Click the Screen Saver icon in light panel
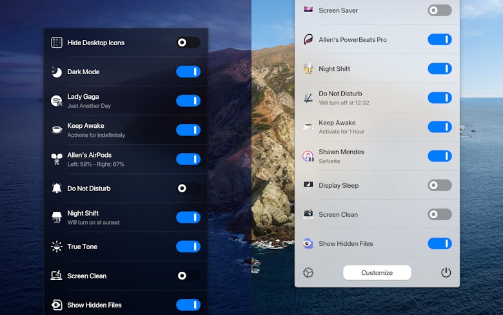Image resolution: width=503 pixels, height=315 pixels. pos(308,10)
